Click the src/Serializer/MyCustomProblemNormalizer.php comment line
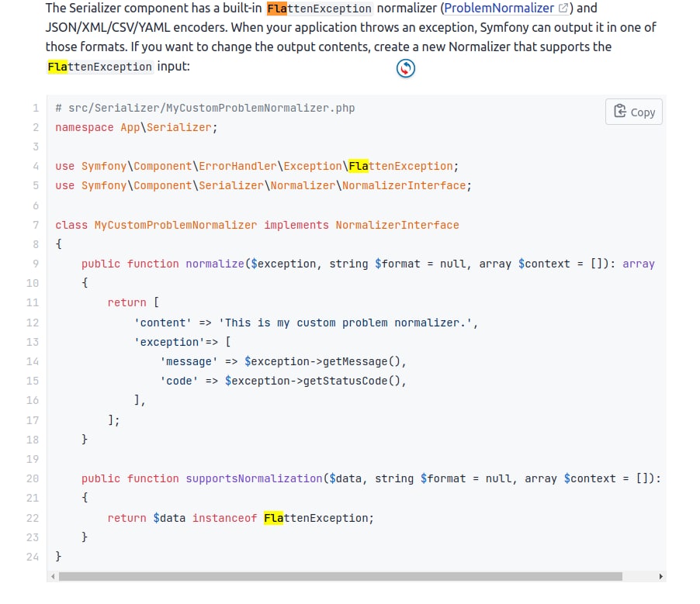This screenshot has height=604, width=700. [x=205, y=108]
